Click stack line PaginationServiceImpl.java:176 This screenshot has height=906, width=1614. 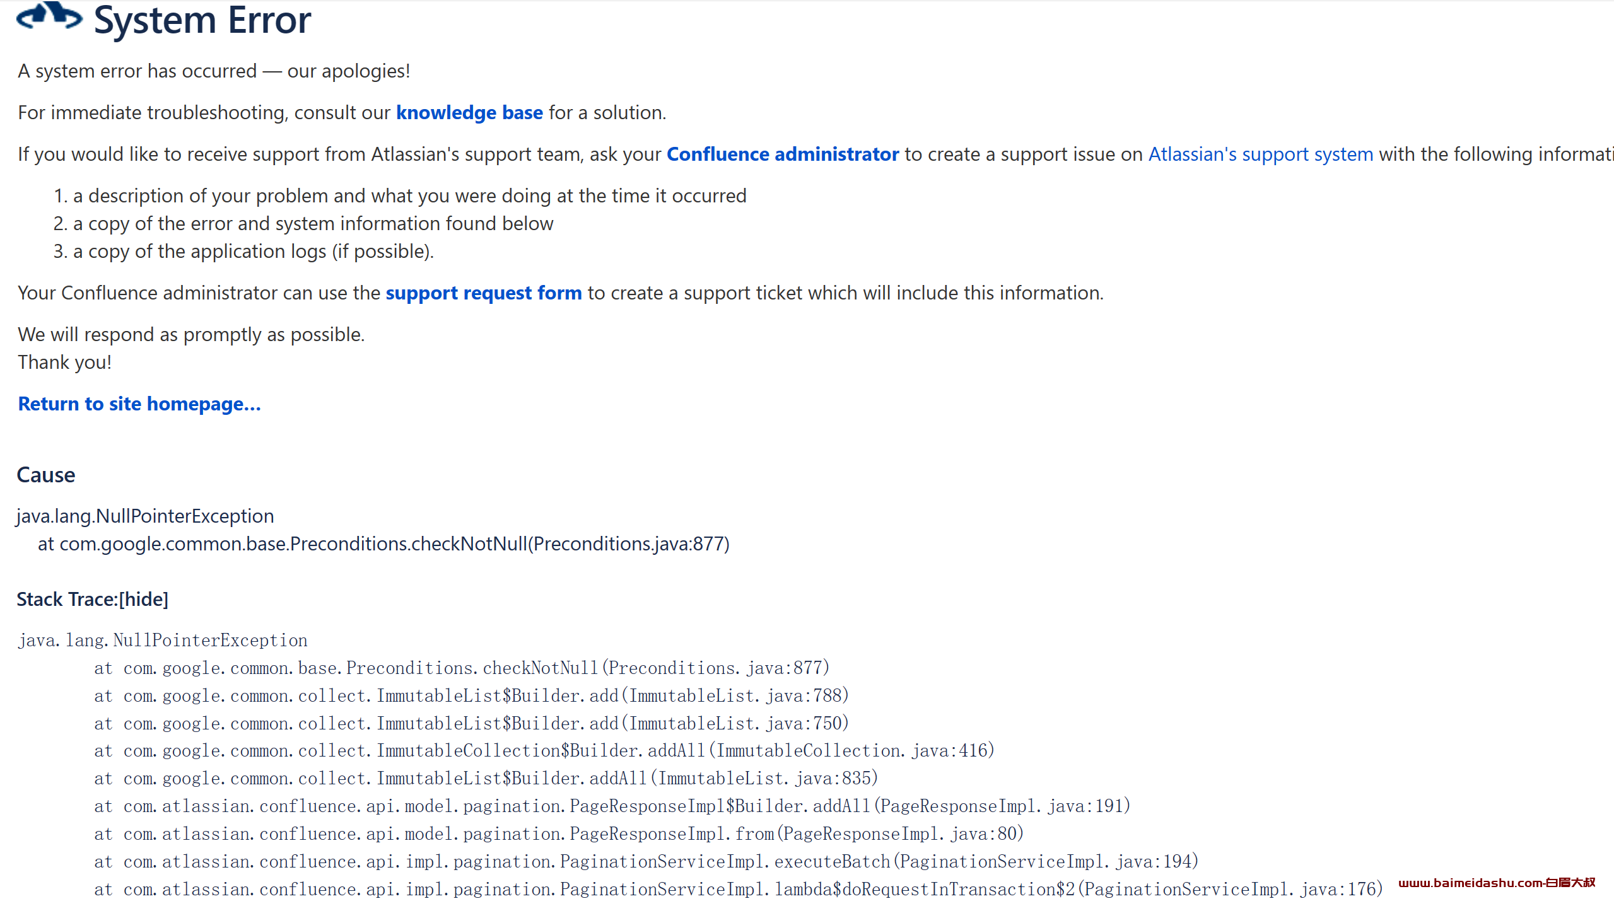(739, 890)
